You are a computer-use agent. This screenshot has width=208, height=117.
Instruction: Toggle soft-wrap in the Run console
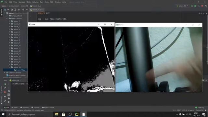9,91
